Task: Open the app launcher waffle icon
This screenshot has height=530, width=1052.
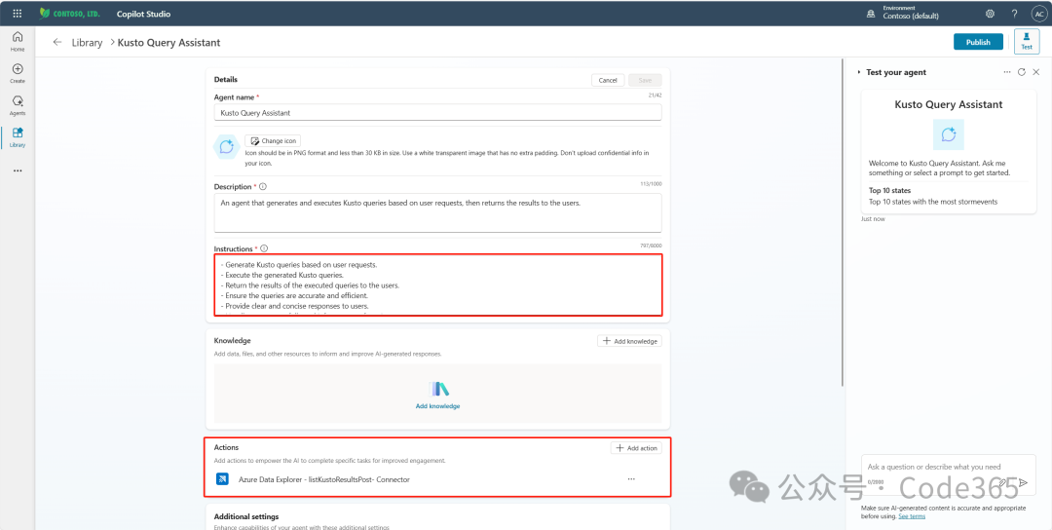Action: [x=18, y=14]
